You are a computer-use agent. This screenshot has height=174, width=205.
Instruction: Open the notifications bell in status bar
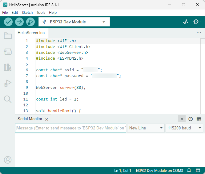coord(189,170)
